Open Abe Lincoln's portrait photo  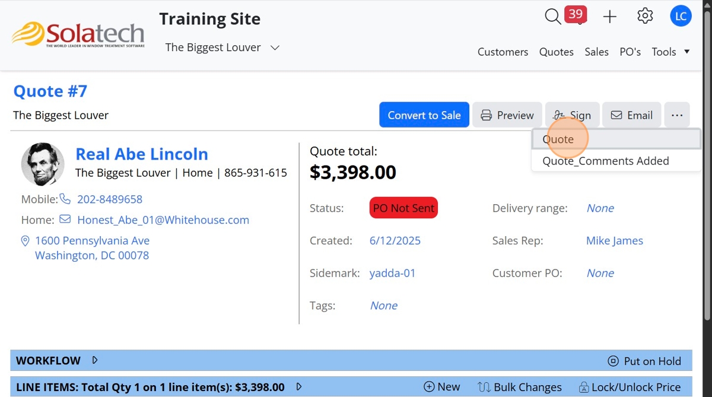[43, 164]
